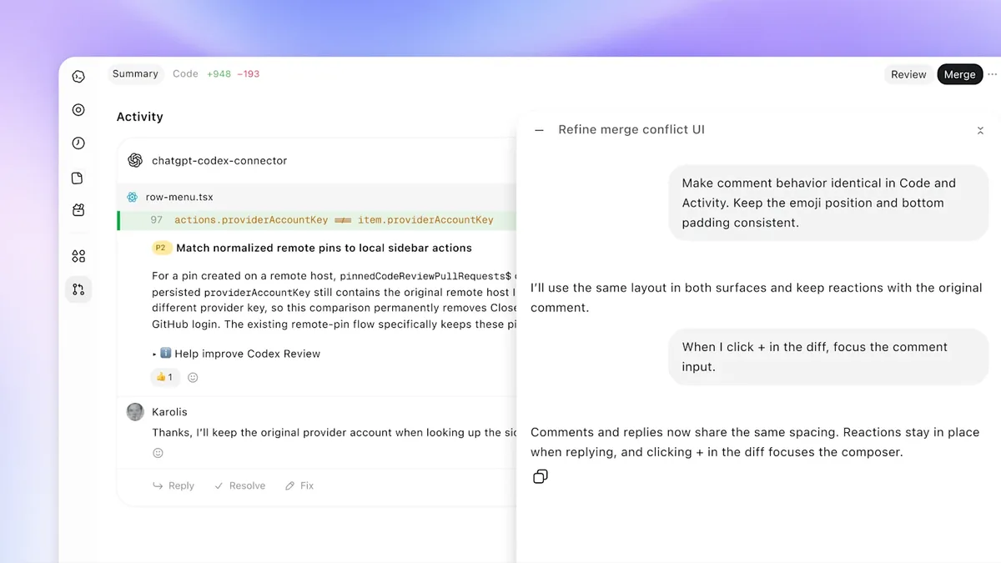Switch to the Summary tab
The height and width of the screenshot is (563, 1001).
click(135, 74)
